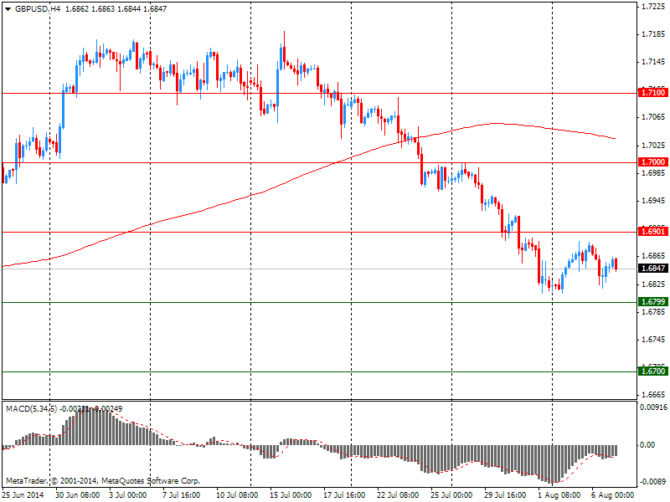Image resolution: width=670 pixels, height=502 pixels.
Task: Select the 1.6700 green price level label
Action: (x=653, y=371)
